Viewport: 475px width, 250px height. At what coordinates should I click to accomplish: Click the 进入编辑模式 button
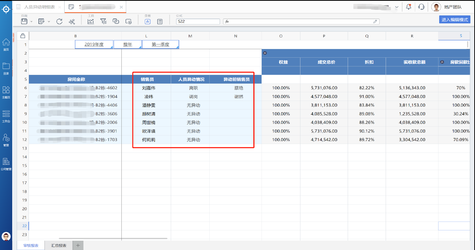click(455, 20)
